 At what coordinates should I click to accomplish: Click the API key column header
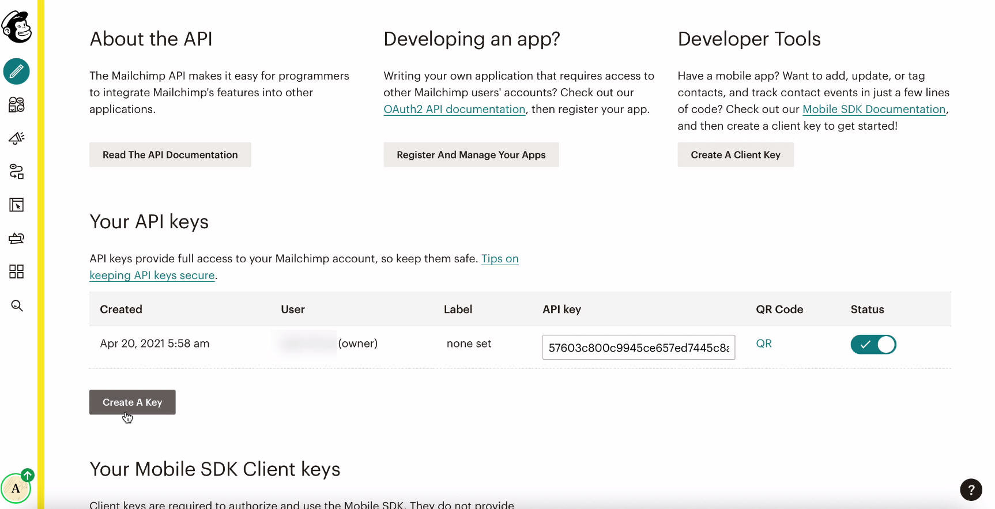(x=561, y=310)
